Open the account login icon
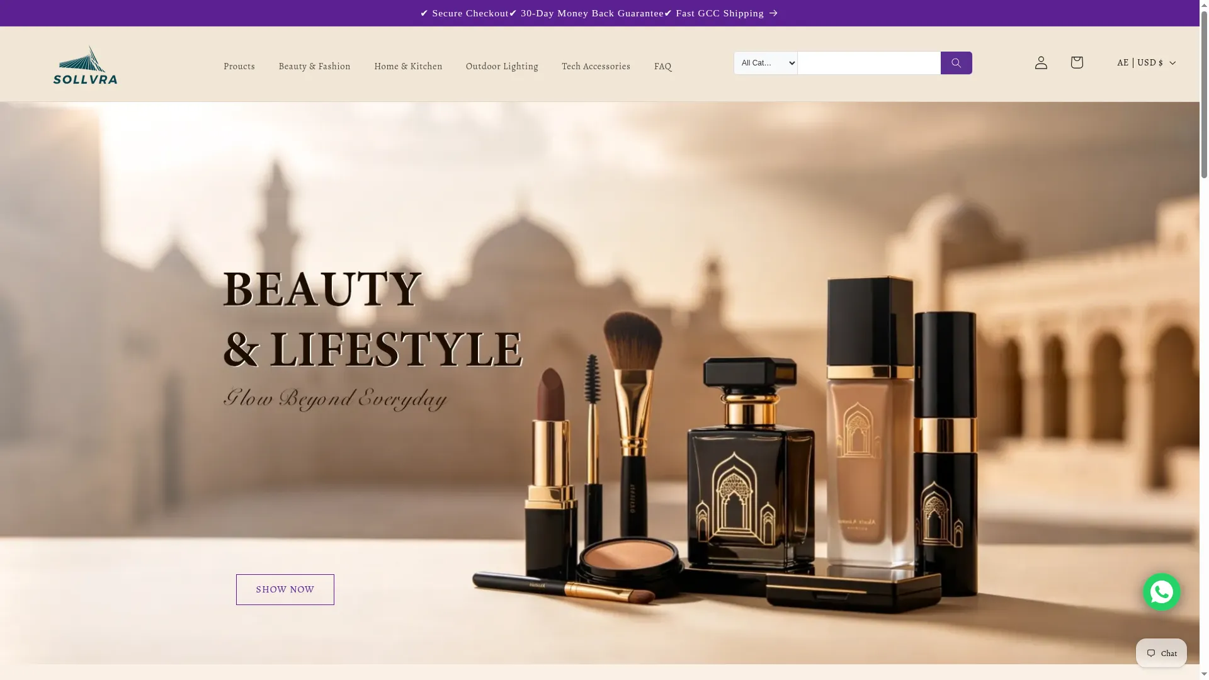This screenshot has height=680, width=1209. click(x=1041, y=62)
